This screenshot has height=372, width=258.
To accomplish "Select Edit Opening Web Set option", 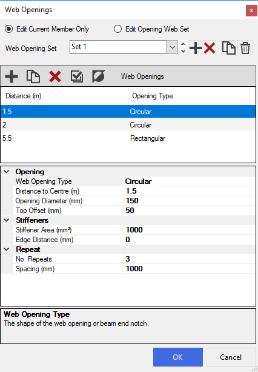I will pos(117,29).
